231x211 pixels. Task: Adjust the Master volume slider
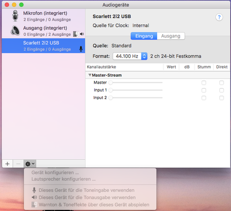(x=136, y=82)
